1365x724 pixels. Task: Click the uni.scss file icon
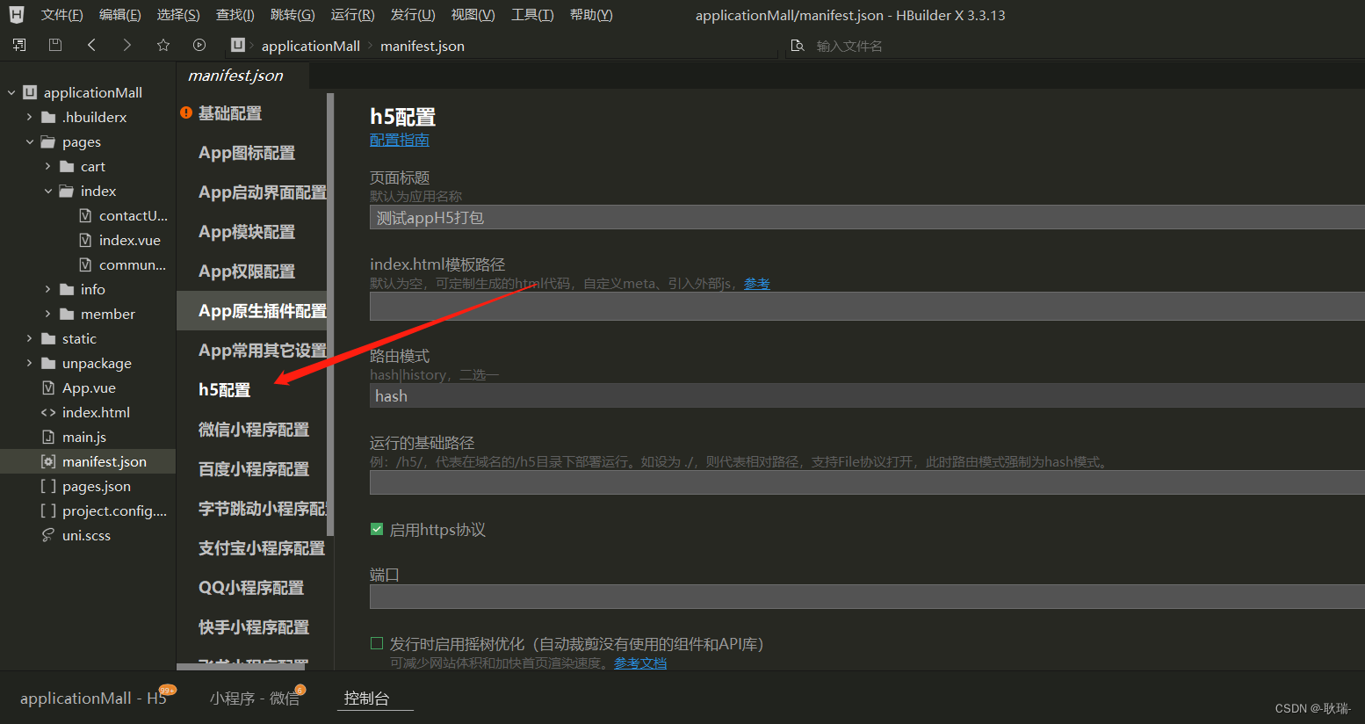48,535
